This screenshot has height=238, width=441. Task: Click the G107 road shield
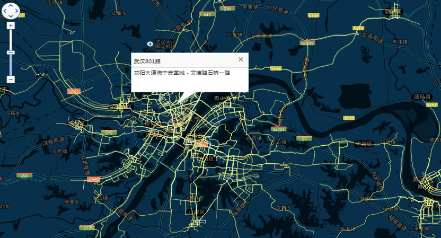[x=74, y=91]
